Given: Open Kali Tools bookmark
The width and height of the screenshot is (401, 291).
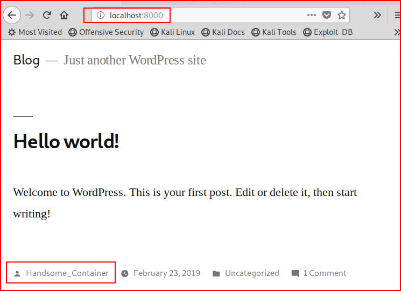Looking at the screenshot, I should pos(274,32).
